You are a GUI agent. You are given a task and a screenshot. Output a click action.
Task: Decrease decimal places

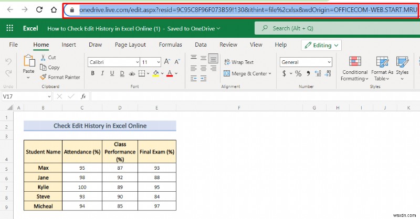pyautogui.click(x=328, y=73)
